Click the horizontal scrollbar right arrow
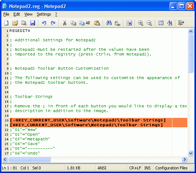This screenshot has height=173, width=196. pyautogui.click(x=184, y=159)
